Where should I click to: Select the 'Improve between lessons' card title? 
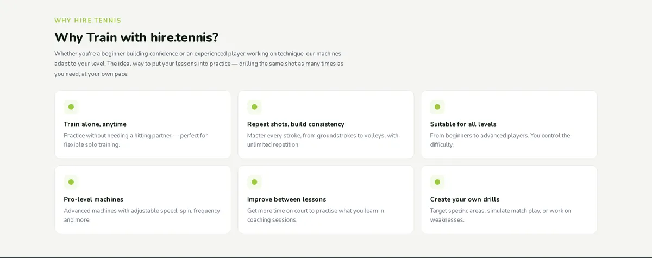coord(286,199)
